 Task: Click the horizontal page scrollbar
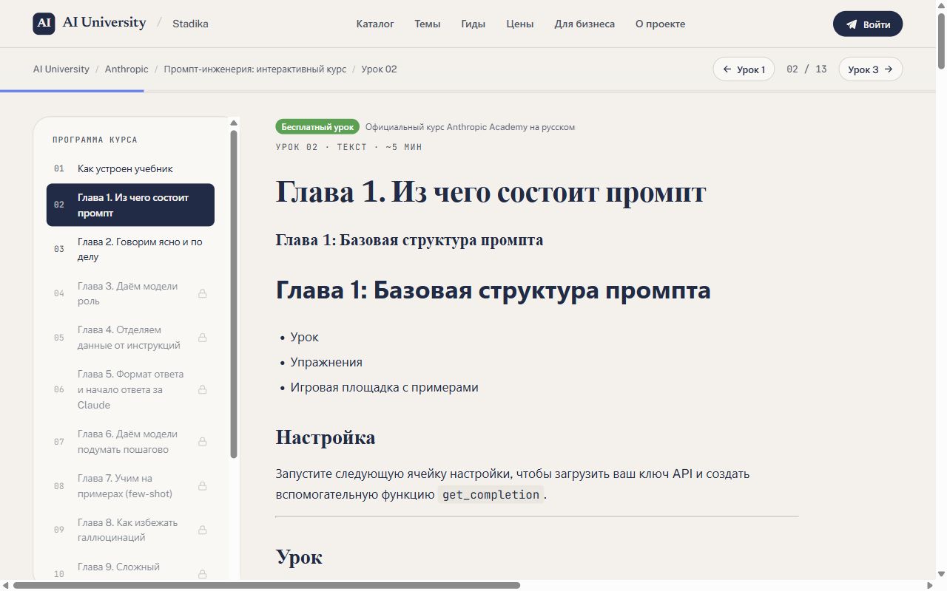[266, 585]
